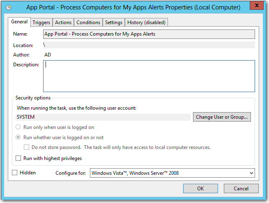The image size is (269, 203).
Task: Click inside the Description text box
Action: [x=149, y=76]
